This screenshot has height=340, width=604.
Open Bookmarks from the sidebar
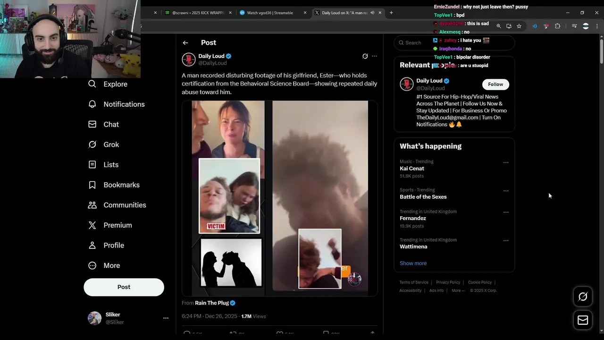point(114,185)
